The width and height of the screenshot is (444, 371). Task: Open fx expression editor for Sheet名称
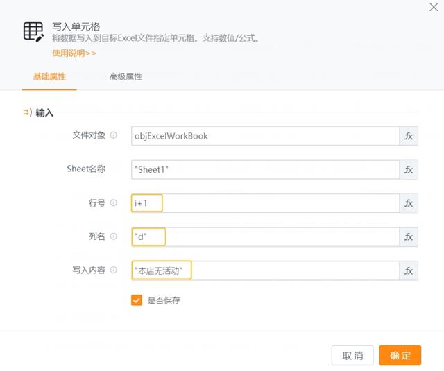tap(409, 169)
